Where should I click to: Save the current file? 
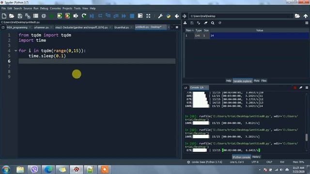tap(20, 16)
